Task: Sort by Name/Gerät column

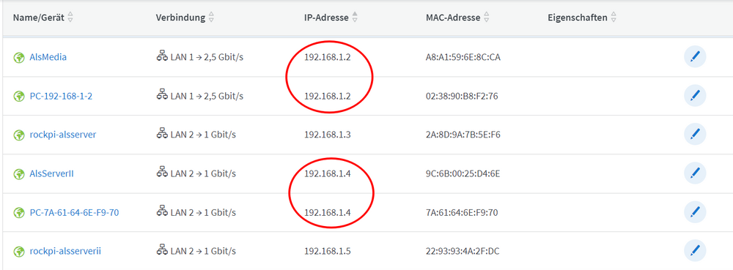Action: [70, 18]
